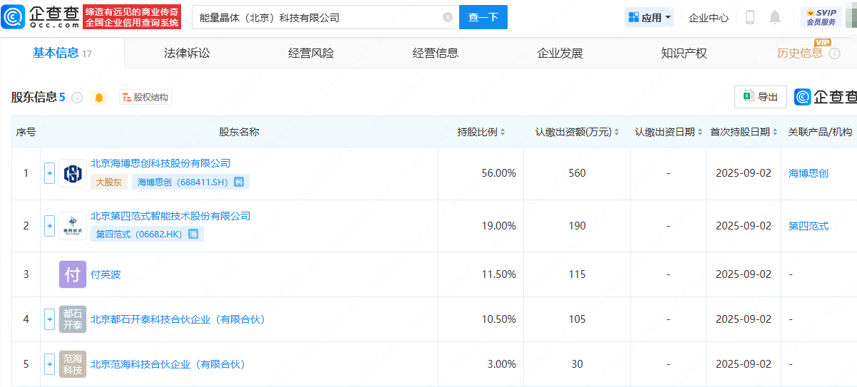Click the 查一下 search button
Viewport: 857px width, 387px height.
tap(483, 17)
